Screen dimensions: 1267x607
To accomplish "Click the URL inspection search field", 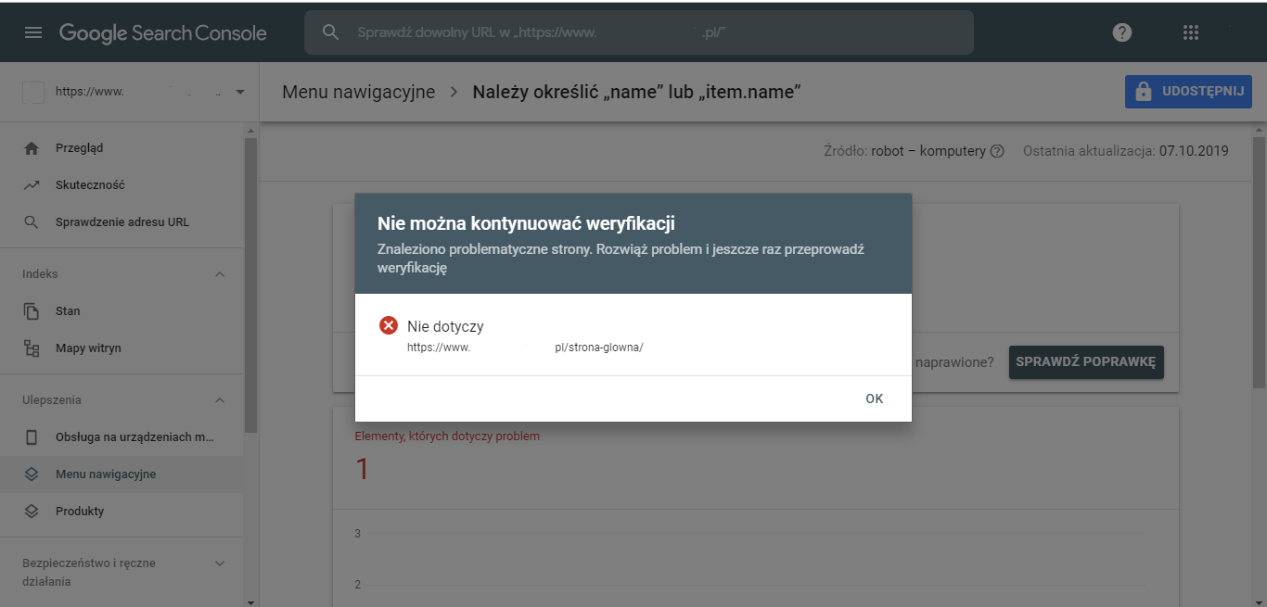I will [x=639, y=32].
